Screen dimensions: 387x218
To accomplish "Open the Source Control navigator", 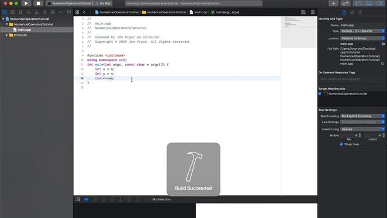I will (13, 12).
